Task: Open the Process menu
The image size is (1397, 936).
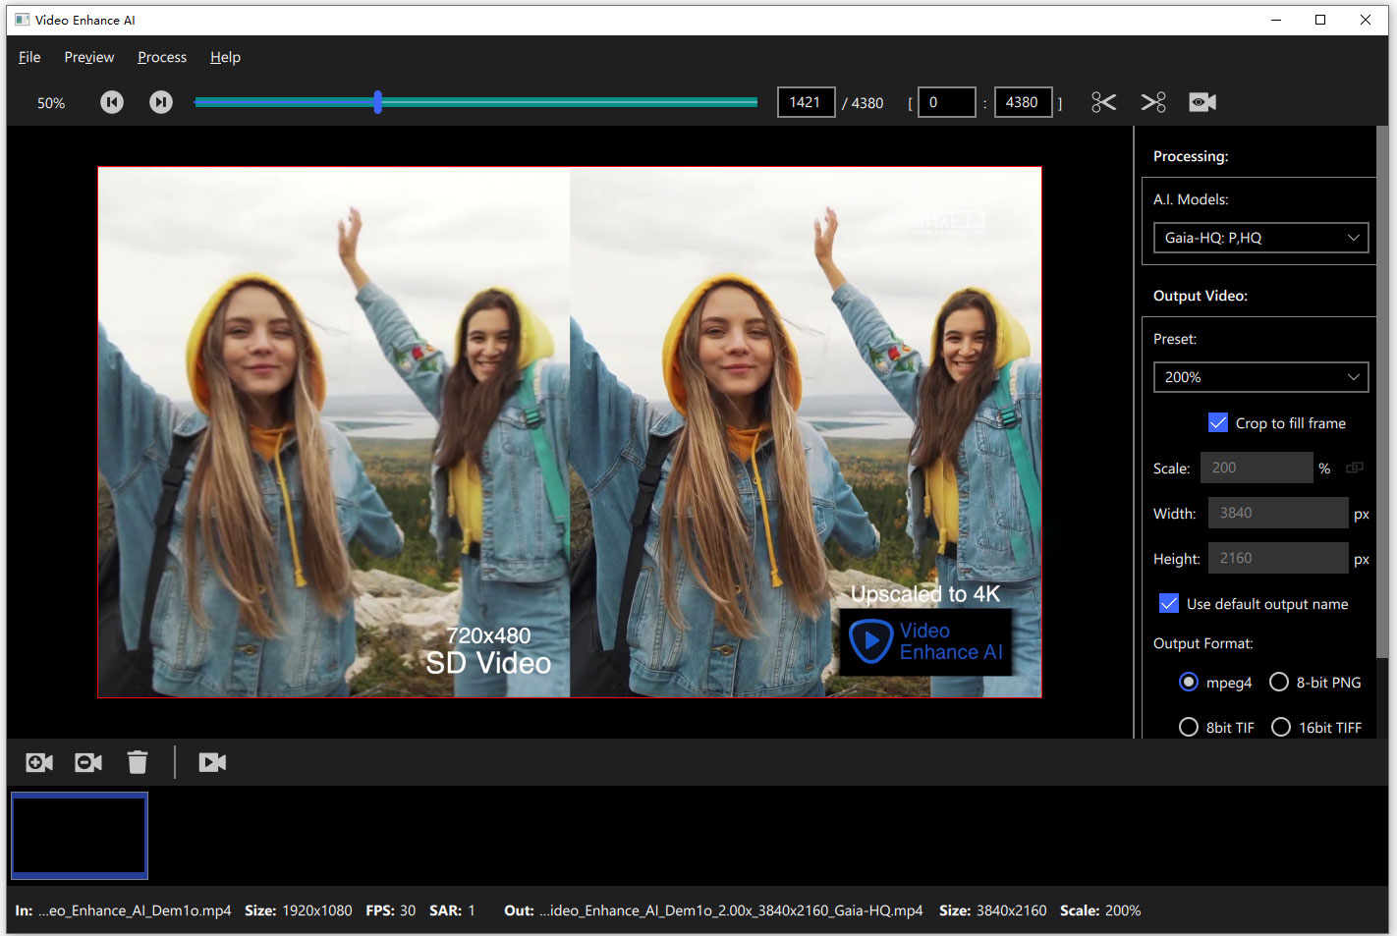Action: tap(162, 57)
